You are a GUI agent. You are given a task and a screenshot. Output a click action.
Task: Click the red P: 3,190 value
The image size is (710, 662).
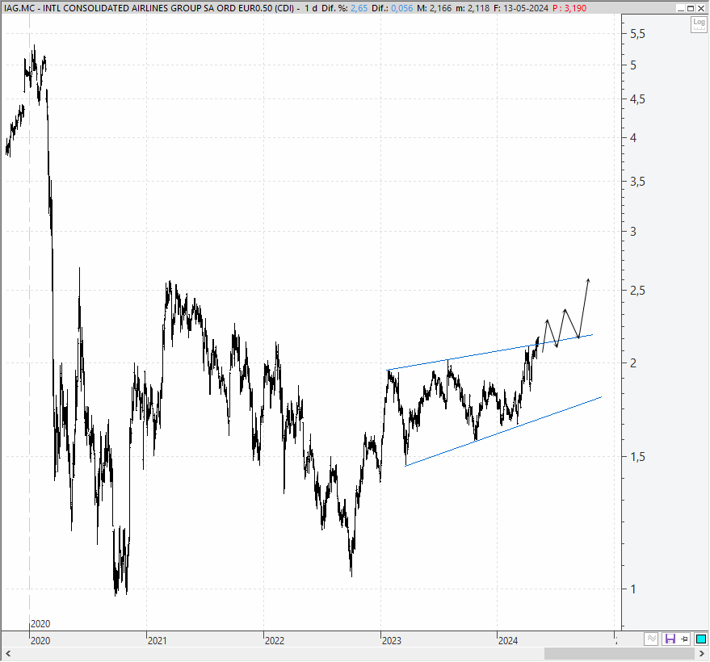569,8
